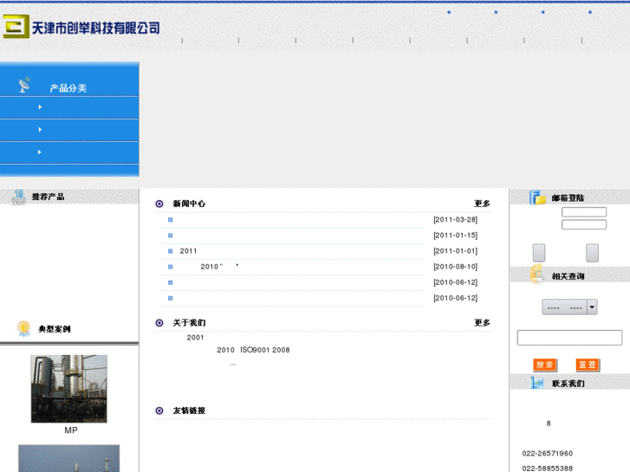This screenshot has width=630, height=472.
Task: Focus the mailbox username input field
Action: 584,212
